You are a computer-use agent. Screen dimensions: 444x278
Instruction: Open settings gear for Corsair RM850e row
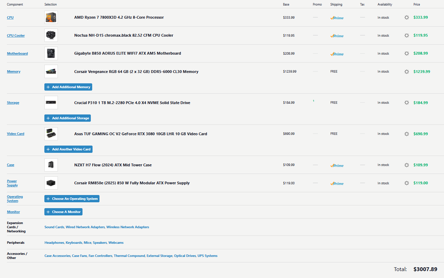coord(407,183)
